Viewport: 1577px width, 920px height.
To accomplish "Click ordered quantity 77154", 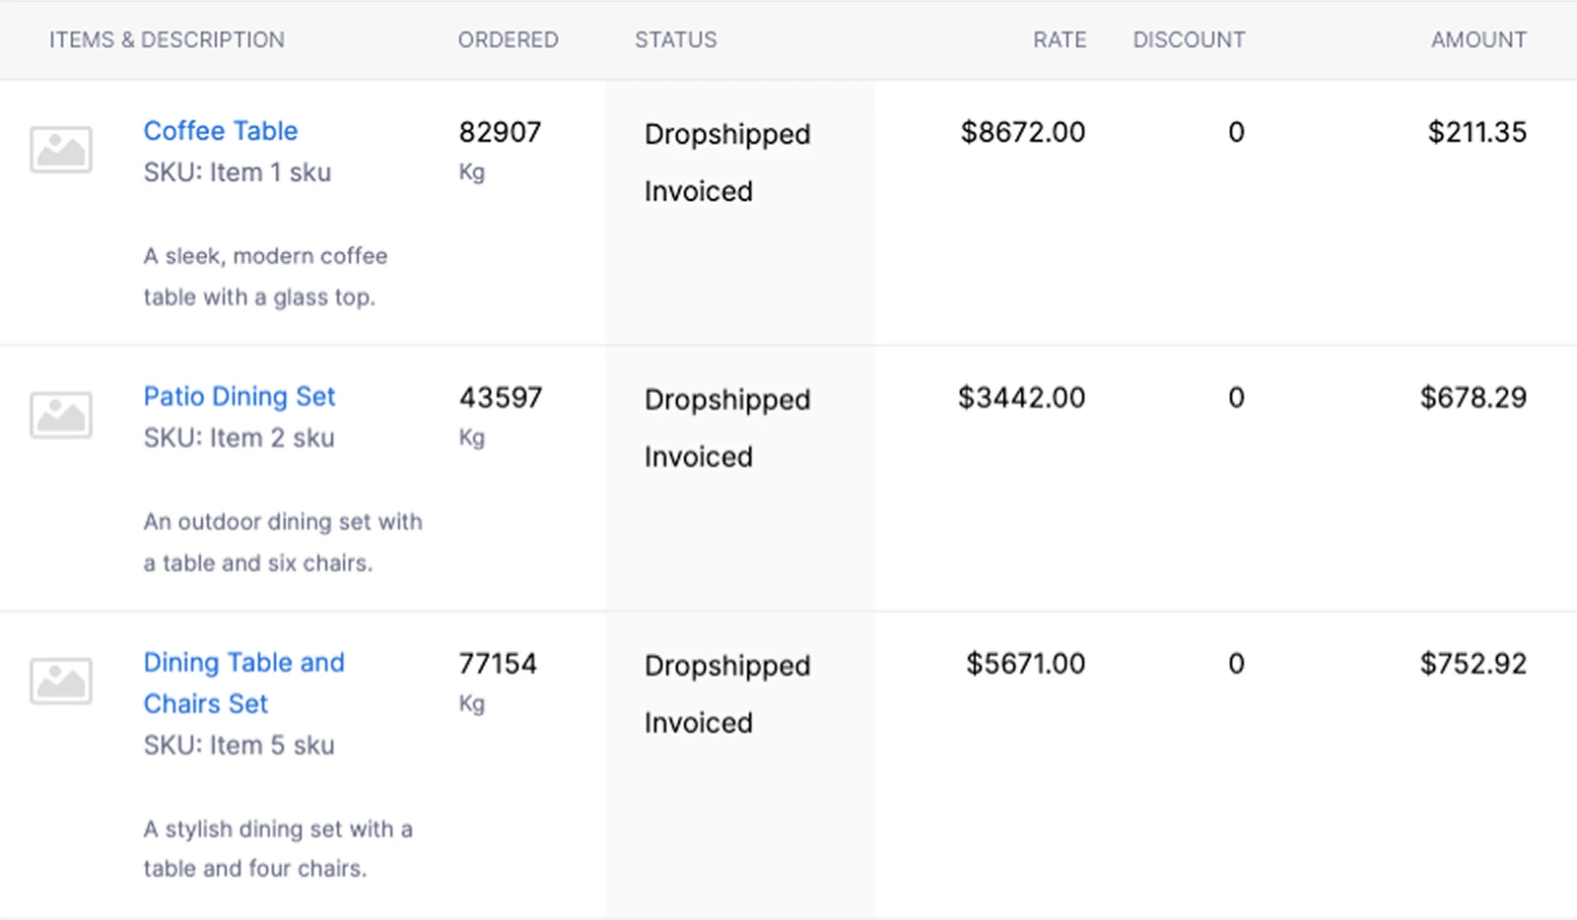I will point(498,664).
